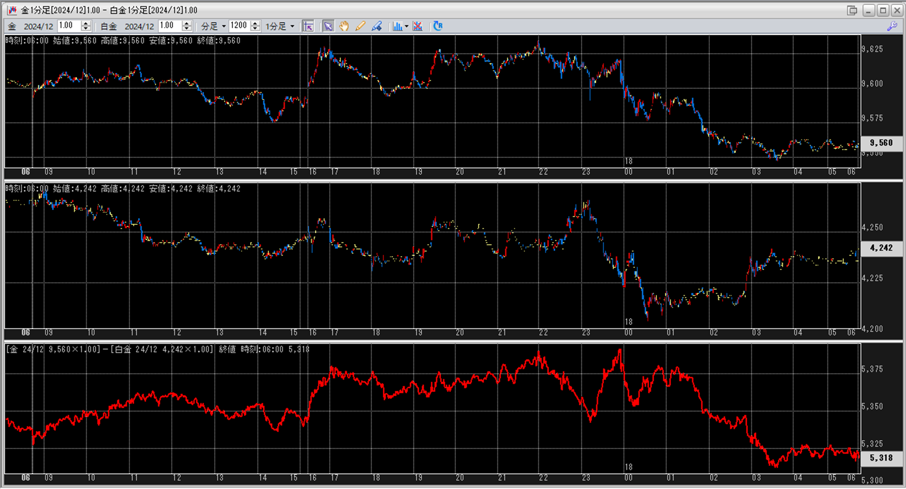Click the 1200 bar count field
This screenshot has height=489, width=906.
pyautogui.click(x=239, y=26)
